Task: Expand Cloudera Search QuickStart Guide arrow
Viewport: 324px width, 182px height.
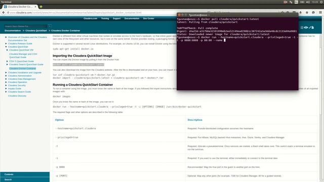Action: click(7, 64)
